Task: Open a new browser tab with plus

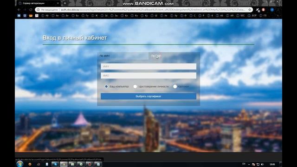Action: click(65, 3)
